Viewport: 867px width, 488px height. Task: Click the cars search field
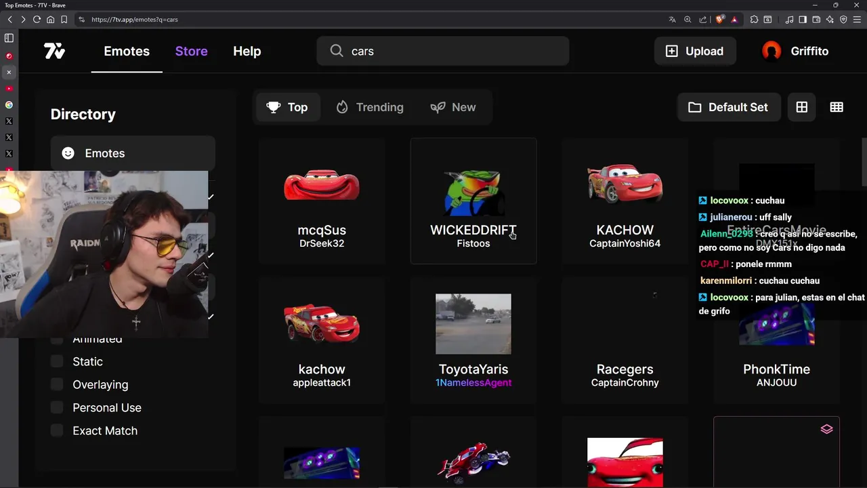443,51
